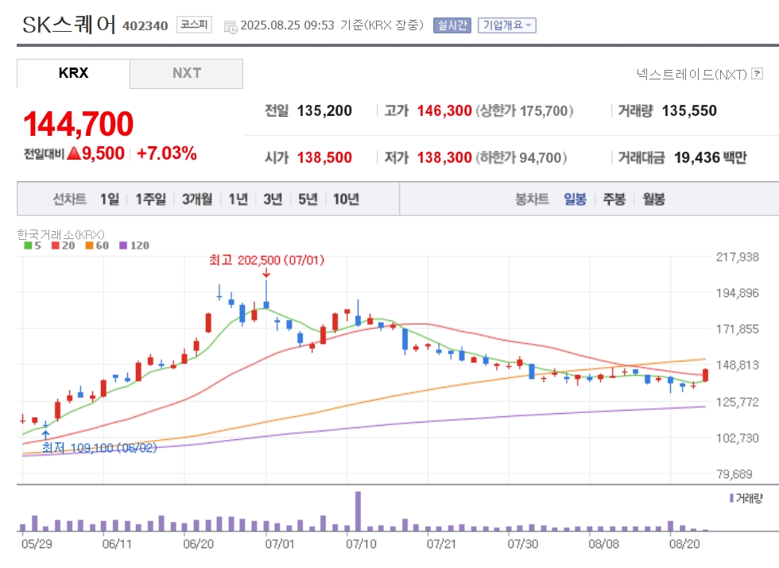Screen dimensions: 779x568
Task: Click the red arrow at the 202,500 high marker
Action: tap(266, 273)
